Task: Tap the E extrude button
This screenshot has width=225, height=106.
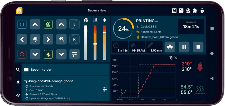Action: tap(74, 24)
